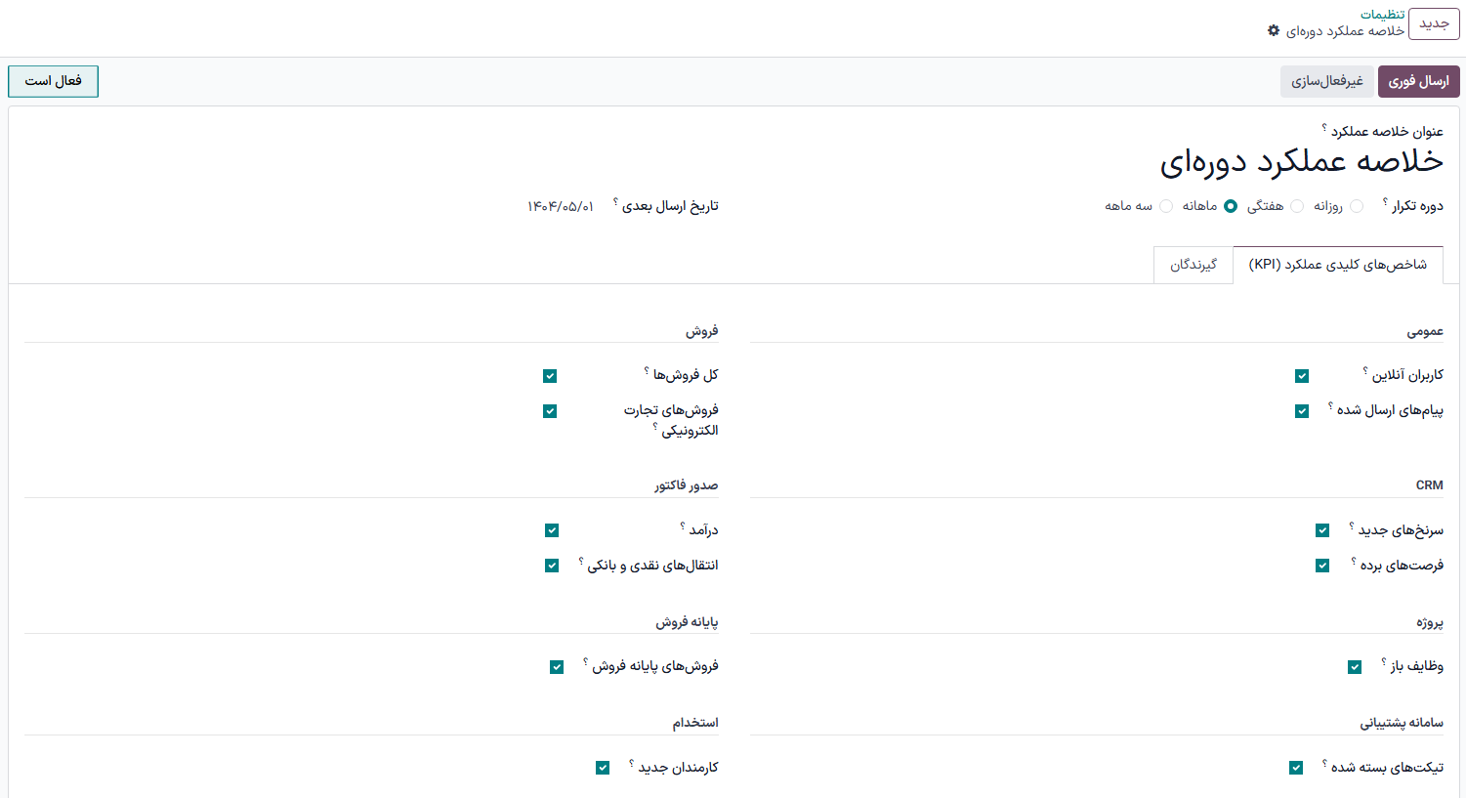Disable the وظایف باز KPI checkbox
This screenshot has width=1466, height=798.
[x=1355, y=667]
